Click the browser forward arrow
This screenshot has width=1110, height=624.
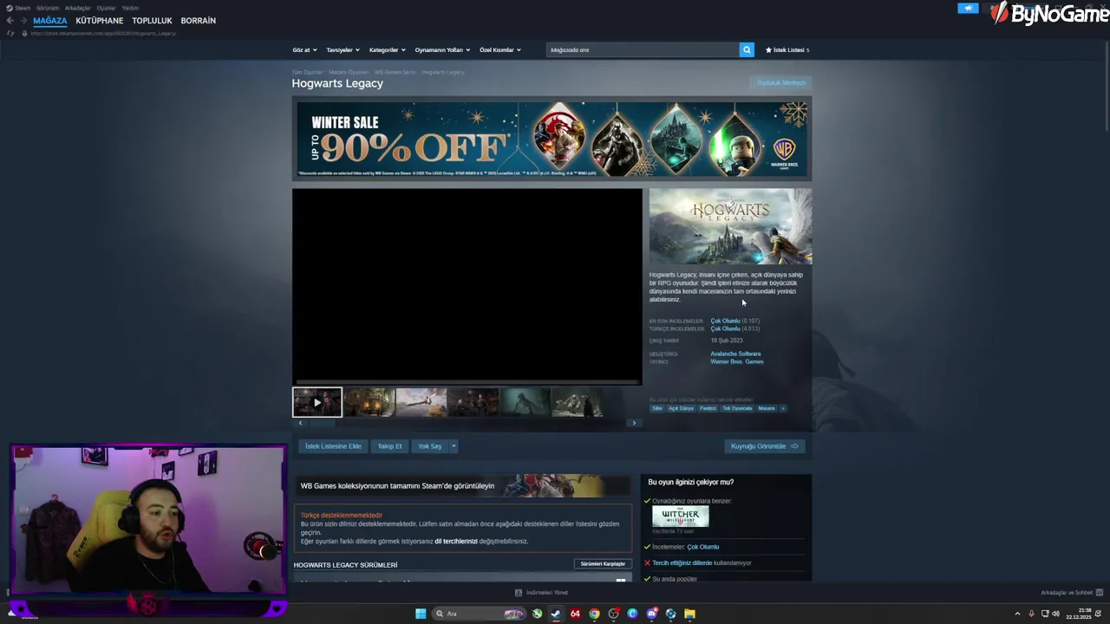click(23, 21)
